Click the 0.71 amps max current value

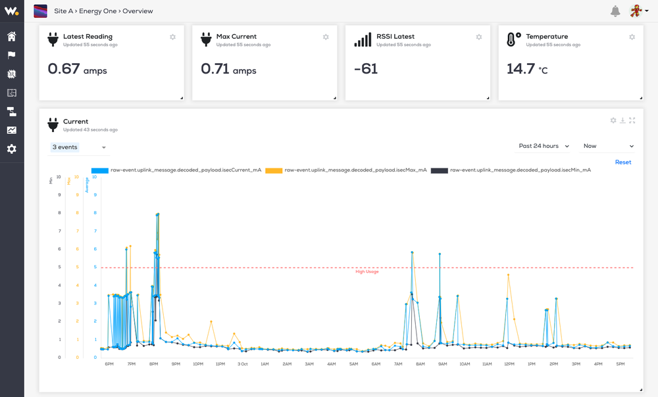point(229,69)
